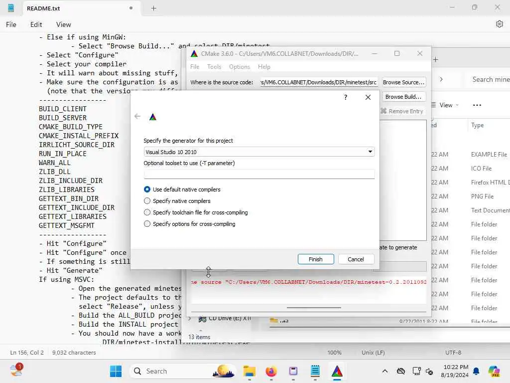Open Notepad View menu
The image size is (510, 383).
point(63,24)
